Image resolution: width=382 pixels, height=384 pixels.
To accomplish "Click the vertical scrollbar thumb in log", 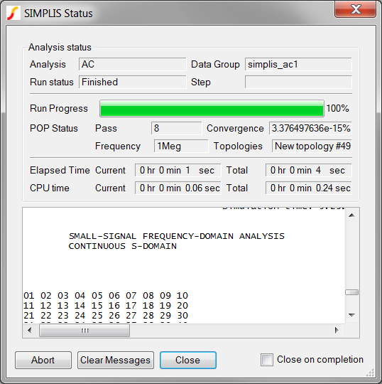I will [351, 292].
